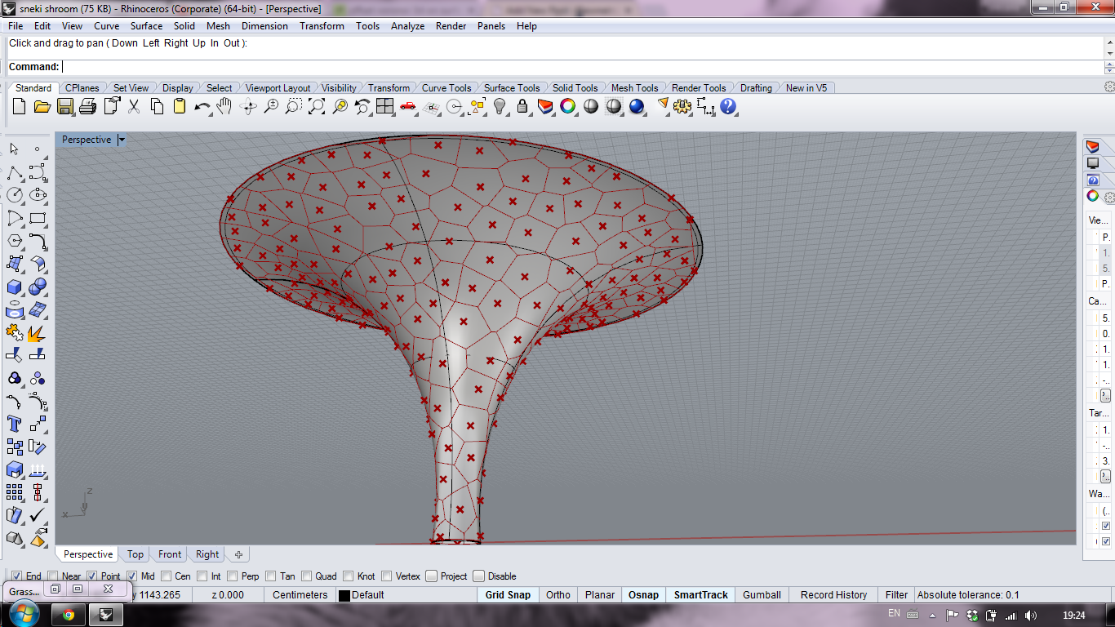Select the arrow pointer tool in sidebar
Screen dimensions: 1115x627
click(14, 149)
